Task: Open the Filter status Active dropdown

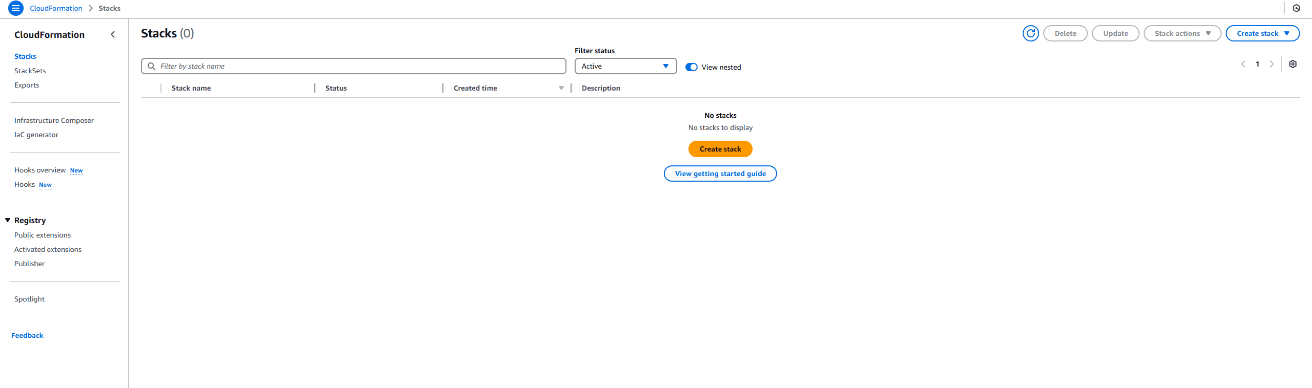Action: coord(625,66)
